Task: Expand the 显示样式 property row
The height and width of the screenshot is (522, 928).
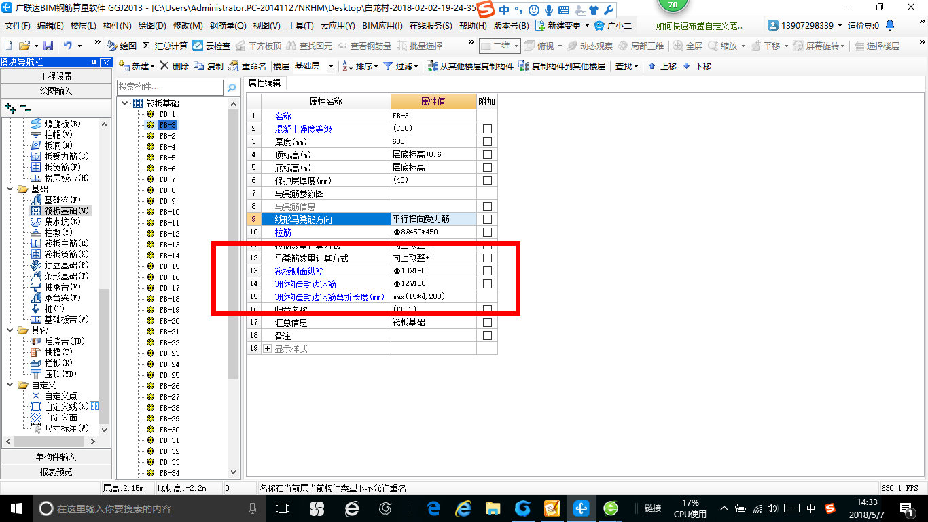Action: 267,349
